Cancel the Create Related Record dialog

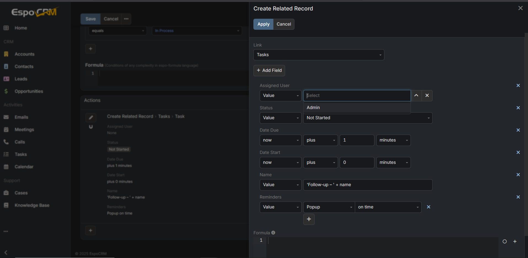[284, 24]
